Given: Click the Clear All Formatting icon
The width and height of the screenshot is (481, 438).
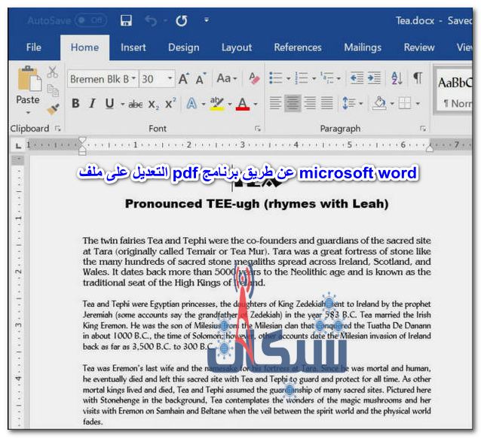Looking at the screenshot, I should pos(254,78).
